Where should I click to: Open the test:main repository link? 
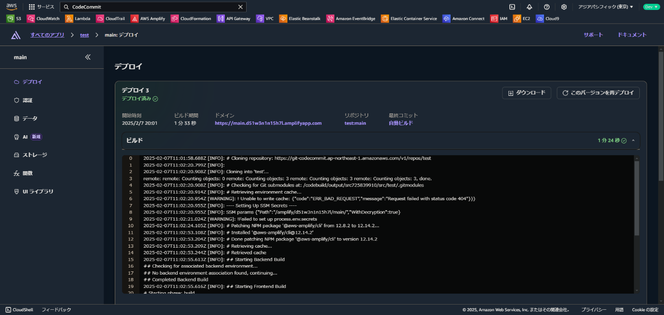pyautogui.click(x=355, y=123)
